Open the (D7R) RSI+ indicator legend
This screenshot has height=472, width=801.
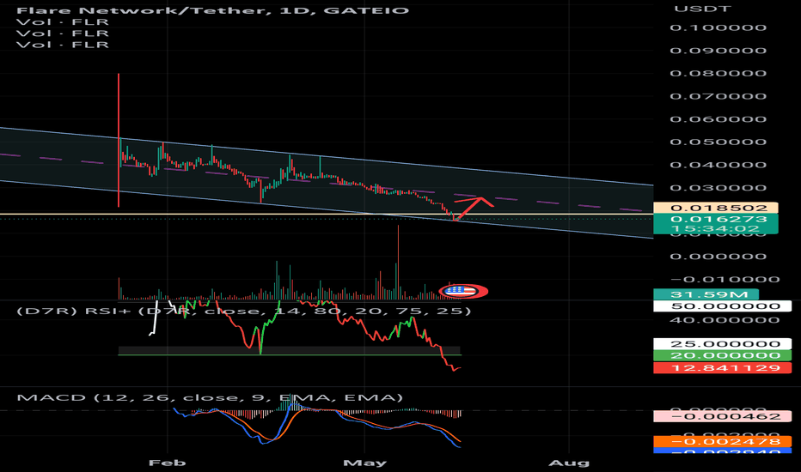coord(244,311)
